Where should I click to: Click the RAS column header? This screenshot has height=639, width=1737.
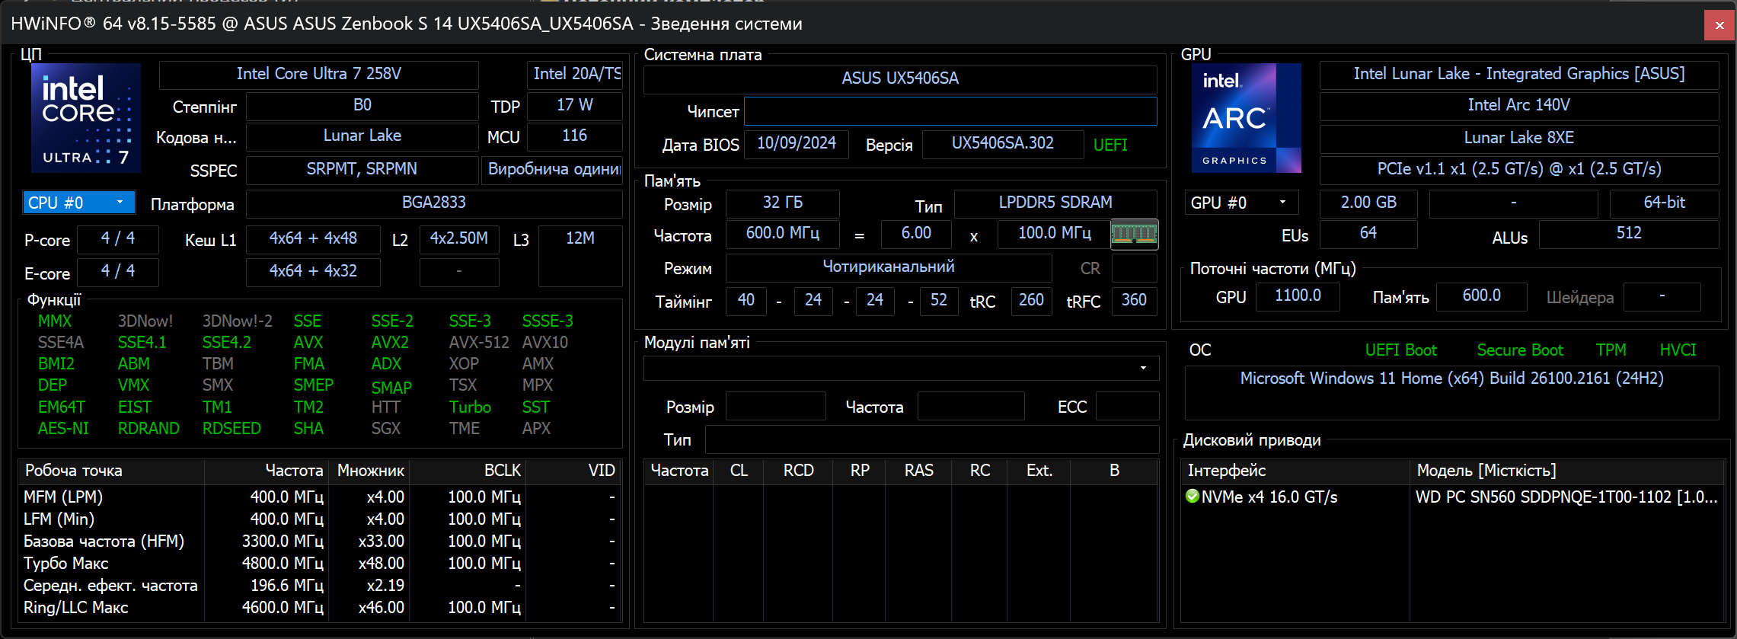(x=918, y=471)
